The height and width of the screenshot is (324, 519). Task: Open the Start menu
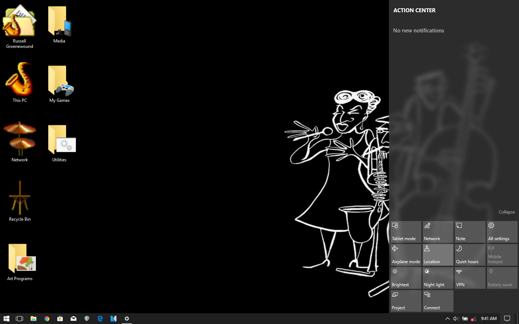6,319
